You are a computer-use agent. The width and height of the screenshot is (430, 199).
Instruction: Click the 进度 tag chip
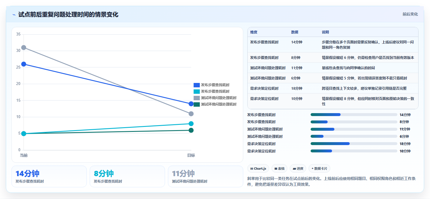tap(298, 169)
